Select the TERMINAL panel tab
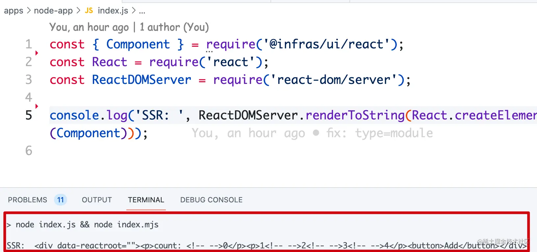 click(146, 200)
